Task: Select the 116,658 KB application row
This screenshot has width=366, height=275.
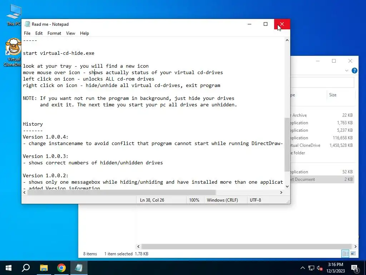Action: coord(322,138)
